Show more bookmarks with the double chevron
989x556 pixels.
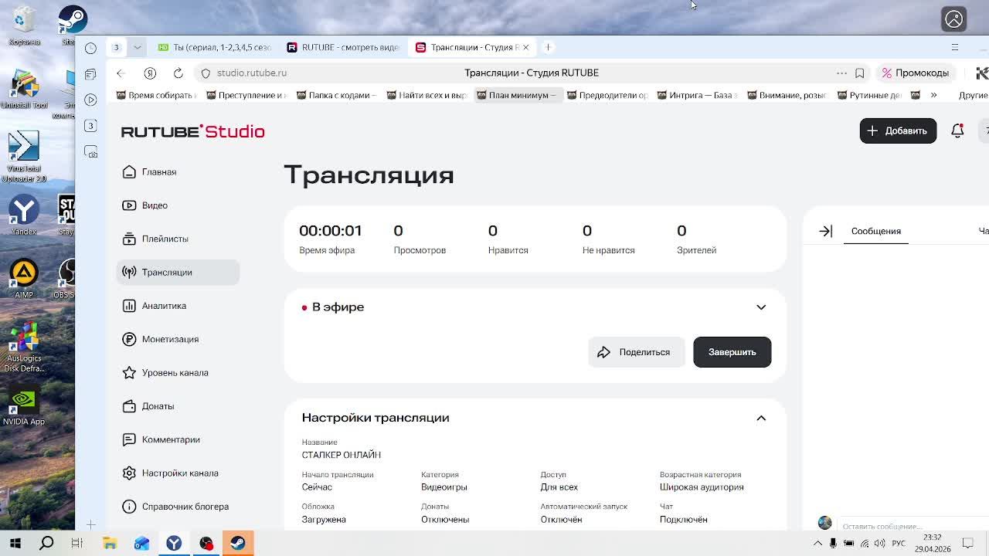pyautogui.click(x=933, y=95)
